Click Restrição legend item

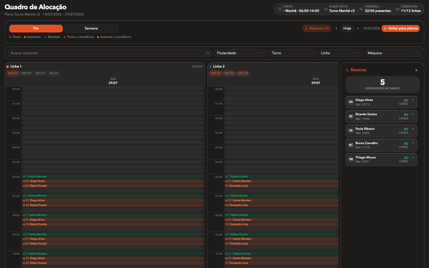tap(52, 37)
